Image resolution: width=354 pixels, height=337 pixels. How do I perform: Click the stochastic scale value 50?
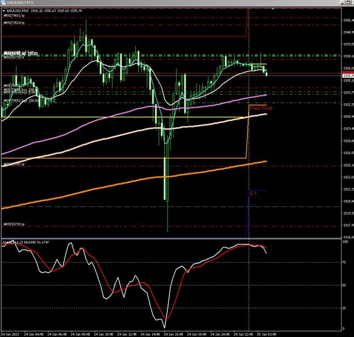coord(344,285)
